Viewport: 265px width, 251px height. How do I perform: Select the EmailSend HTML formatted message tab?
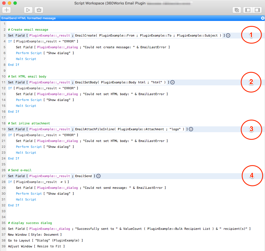29,18
